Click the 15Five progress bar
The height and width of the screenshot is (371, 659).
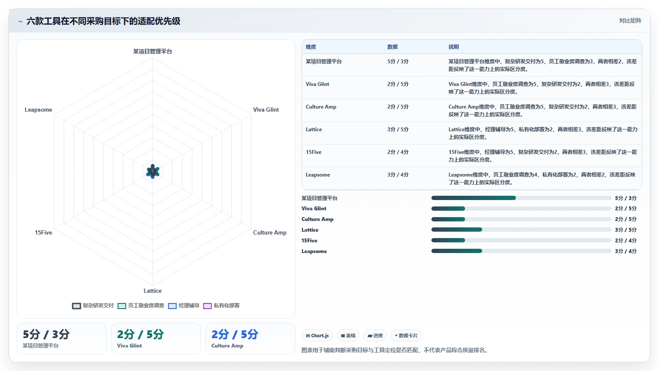coord(521,240)
